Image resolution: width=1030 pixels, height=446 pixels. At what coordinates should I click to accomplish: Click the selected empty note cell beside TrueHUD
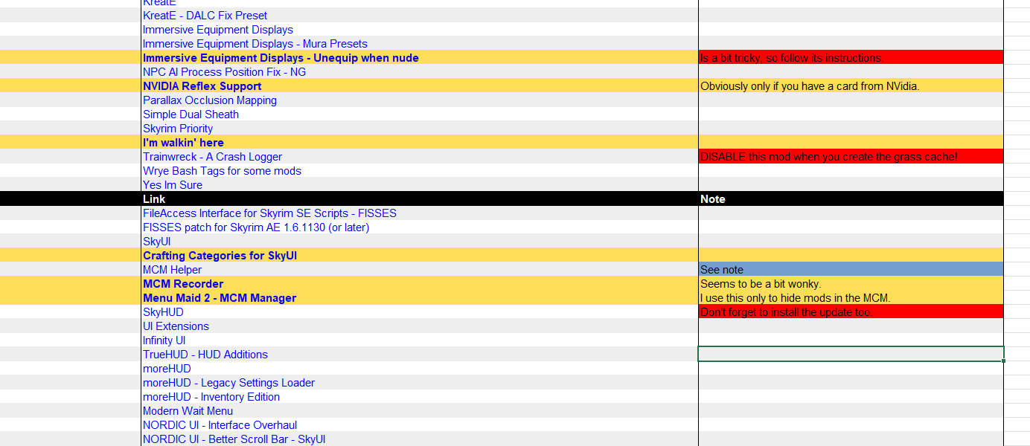(851, 355)
